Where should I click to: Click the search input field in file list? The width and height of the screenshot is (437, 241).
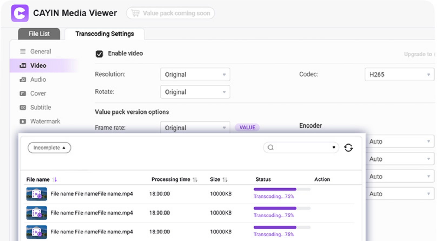pyautogui.click(x=300, y=148)
